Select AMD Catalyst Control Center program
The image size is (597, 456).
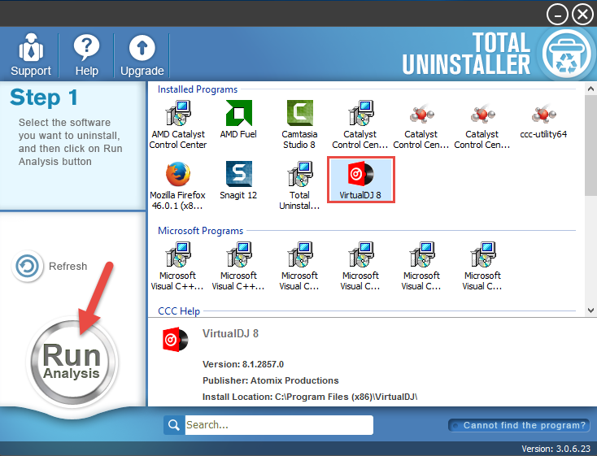178,124
